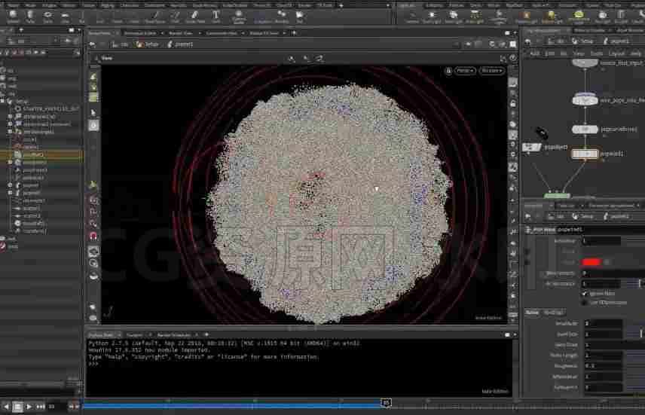Click the popwind1 node in network editor
The image size is (645, 415).
point(585,154)
